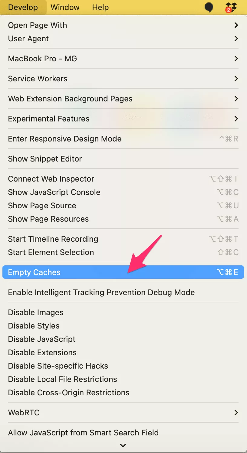Click the black speech bubble menu bar icon
Screen dimensions: 247x453
point(209,7)
